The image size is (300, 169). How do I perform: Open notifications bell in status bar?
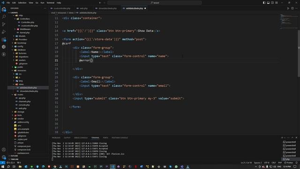(x=297, y=162)
